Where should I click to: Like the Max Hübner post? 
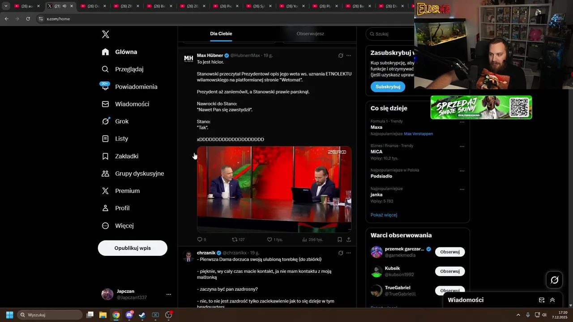(274, 240)
